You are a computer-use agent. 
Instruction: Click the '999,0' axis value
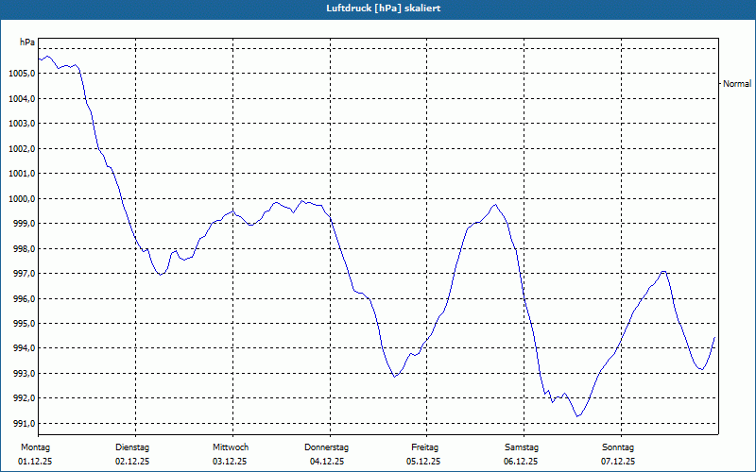(x=24, y=224)
